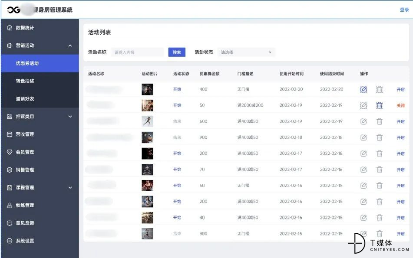Image resolution: width=413 pixels, height=258 pixels.
Task: Click the 使用结束时间 column header
Action: coord(332,74)
